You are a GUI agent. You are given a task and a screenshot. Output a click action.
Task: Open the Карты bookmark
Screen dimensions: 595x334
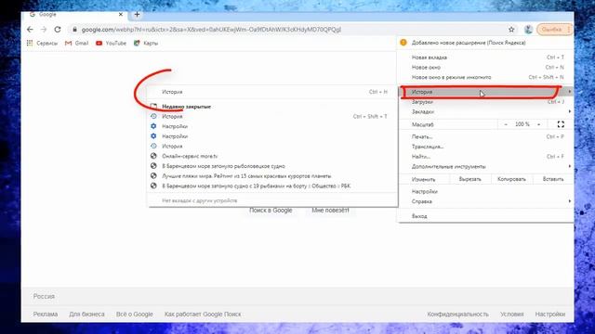coord(146,44)
